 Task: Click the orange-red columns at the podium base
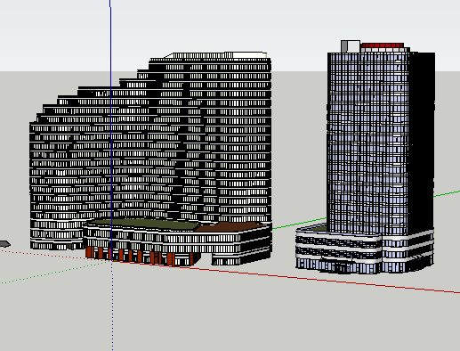point(140,257)
